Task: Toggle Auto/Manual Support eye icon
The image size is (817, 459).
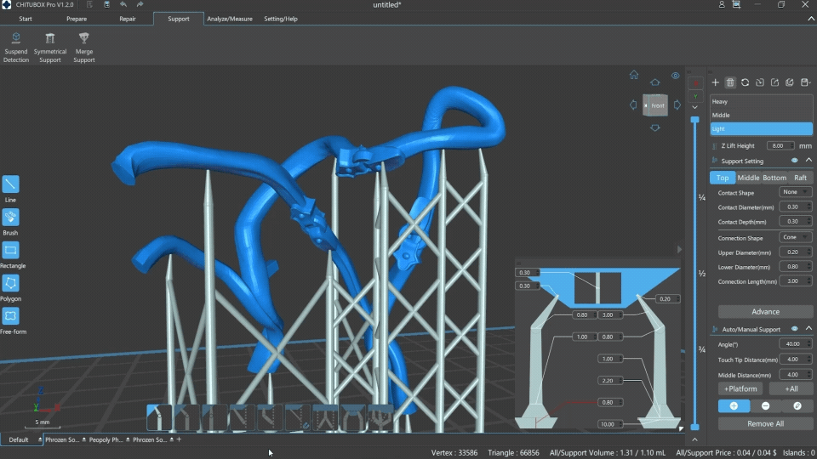Action: (794, 329)
